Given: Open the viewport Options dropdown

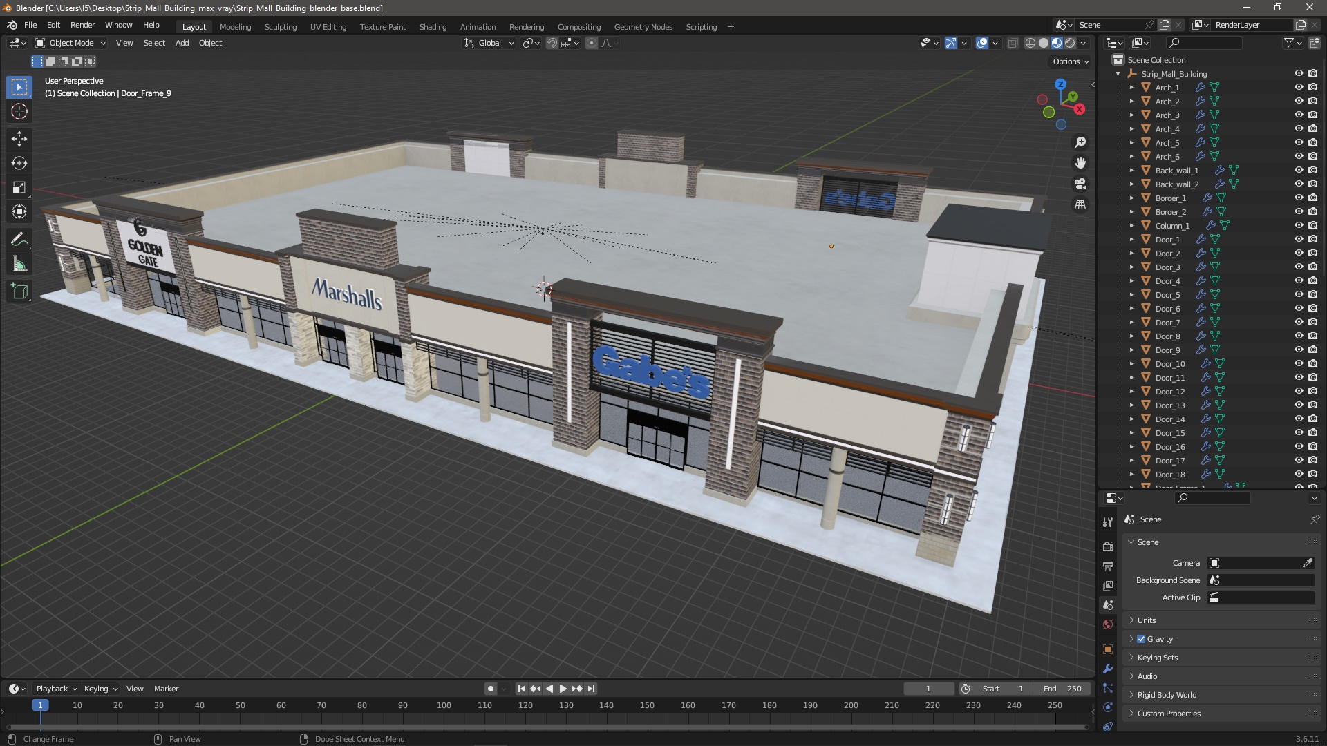Looking at the screenshot, I should pos(1070,61).
